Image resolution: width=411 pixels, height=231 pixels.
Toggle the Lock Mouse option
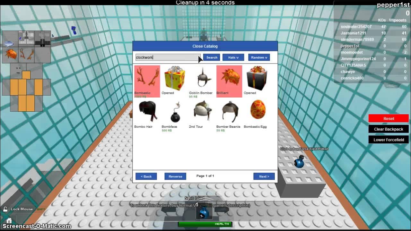pos(19,209)
